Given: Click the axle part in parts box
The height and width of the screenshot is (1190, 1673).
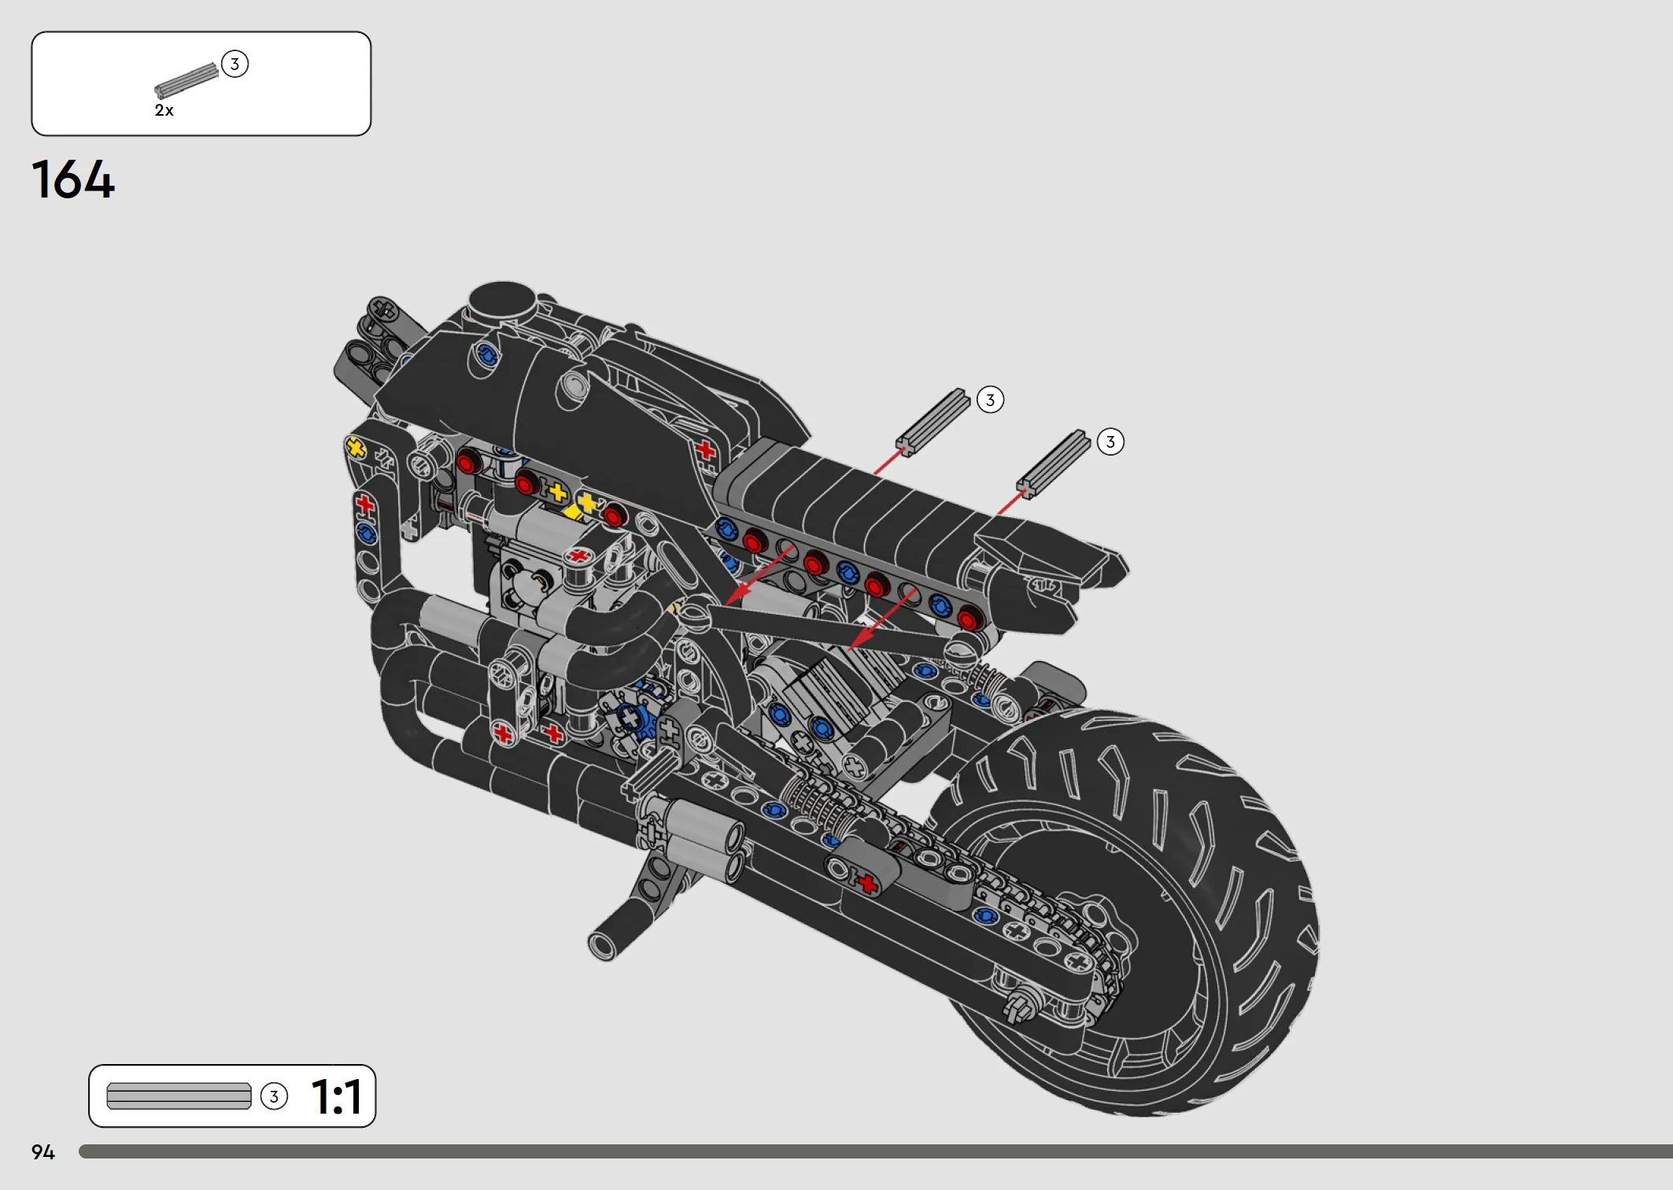Looking at the screenshot, I should click(187, 80).
